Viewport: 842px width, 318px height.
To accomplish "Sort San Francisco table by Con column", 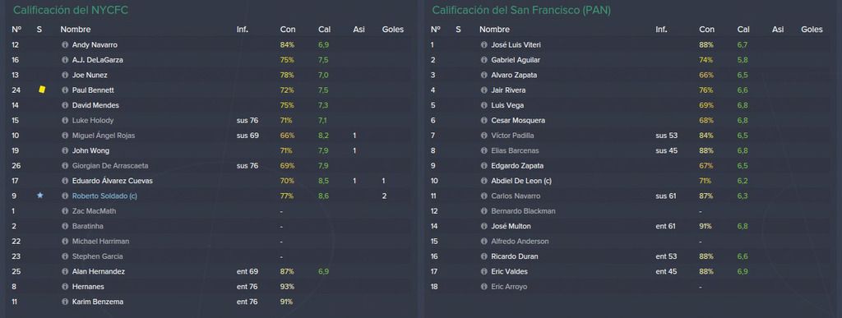I will (706, 30).
